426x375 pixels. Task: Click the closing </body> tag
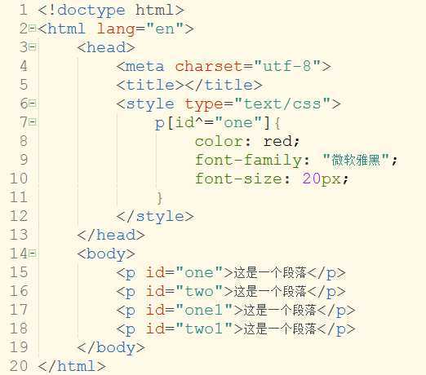pyautogui.click(x=111, y=348)
